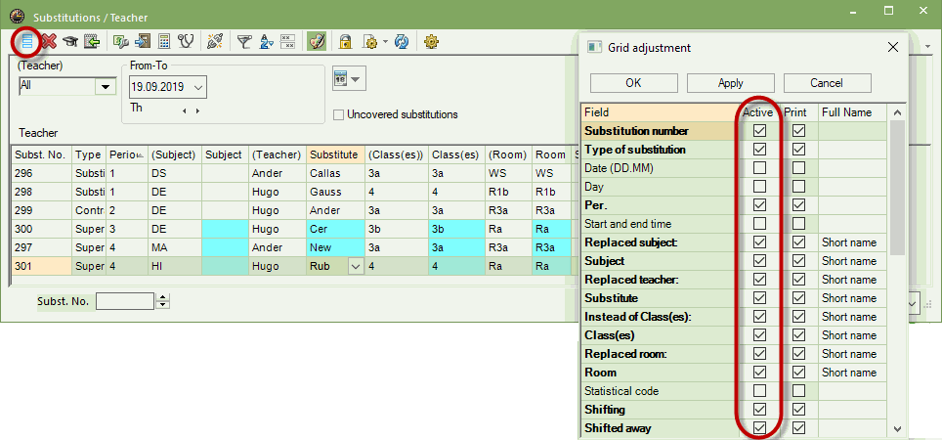The width and height of the screenshot is (942, 440).
Task: Change Full Name for Replaced subject
Action: 852,242
